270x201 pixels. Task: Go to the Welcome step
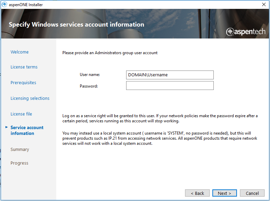point(20,52)
